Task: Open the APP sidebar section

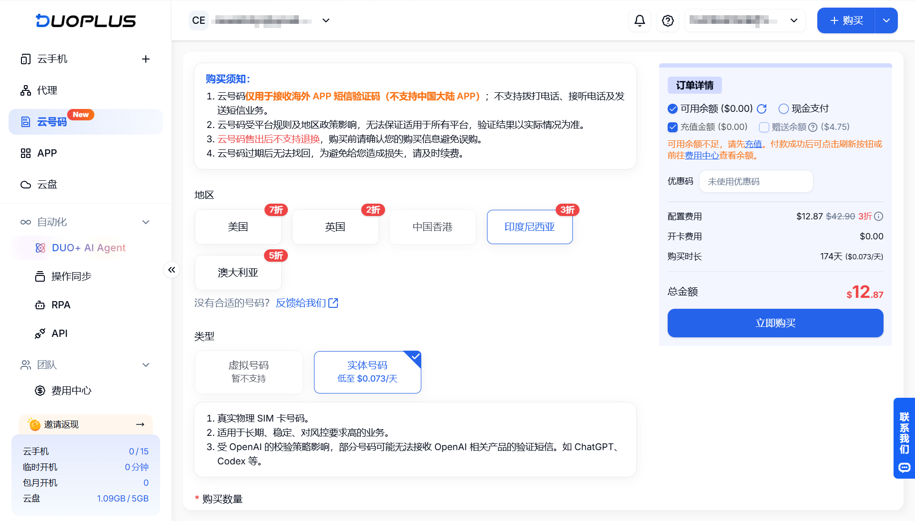Action: pos(86,153)
